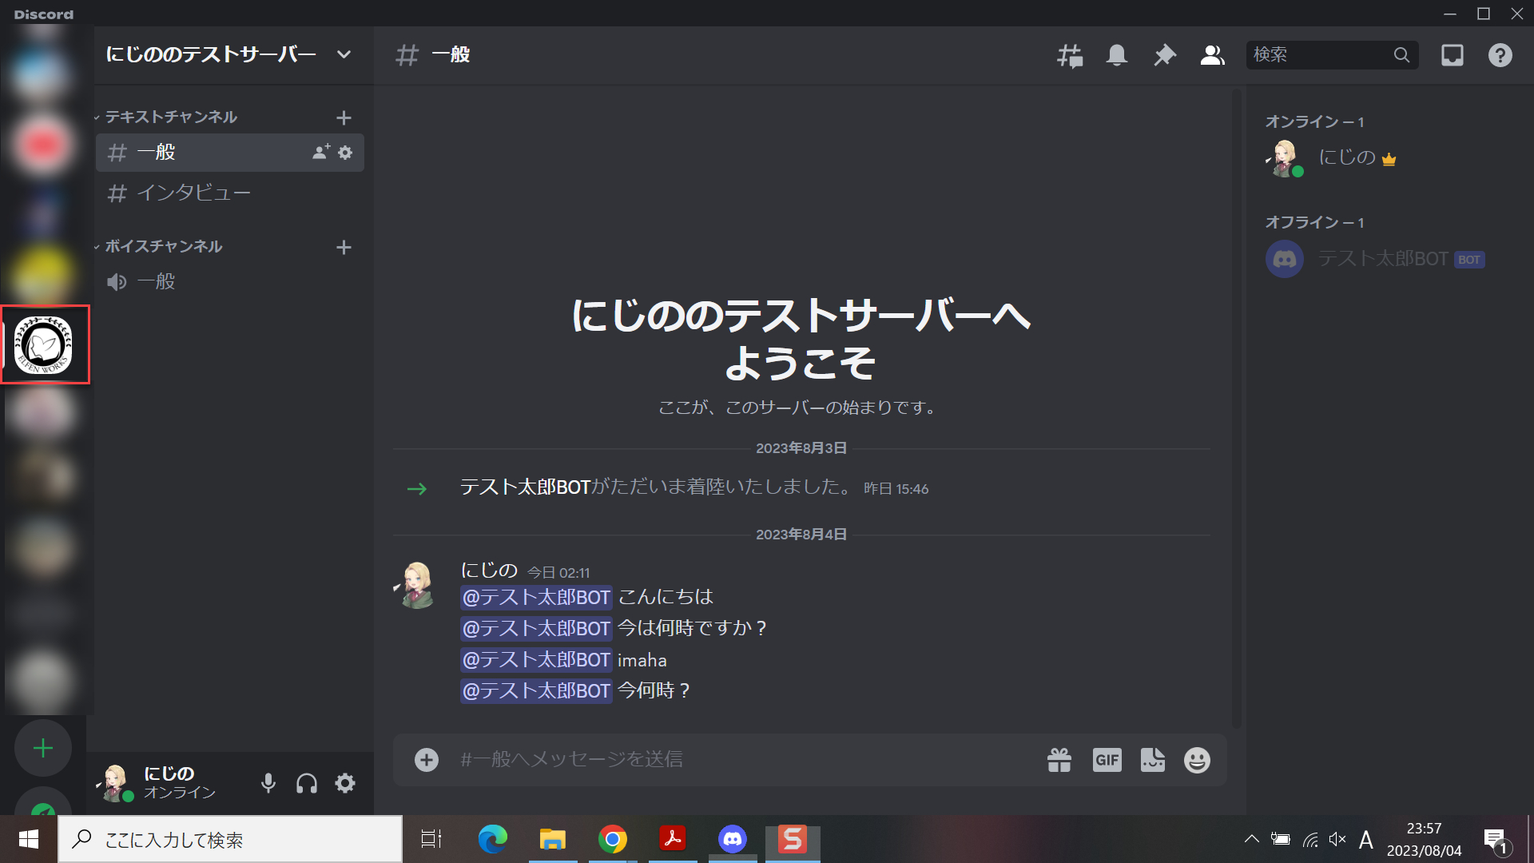Screen dimensions: 1534x863
Task: Launch Chrome from the taskbar
Action: click(613, 839)
